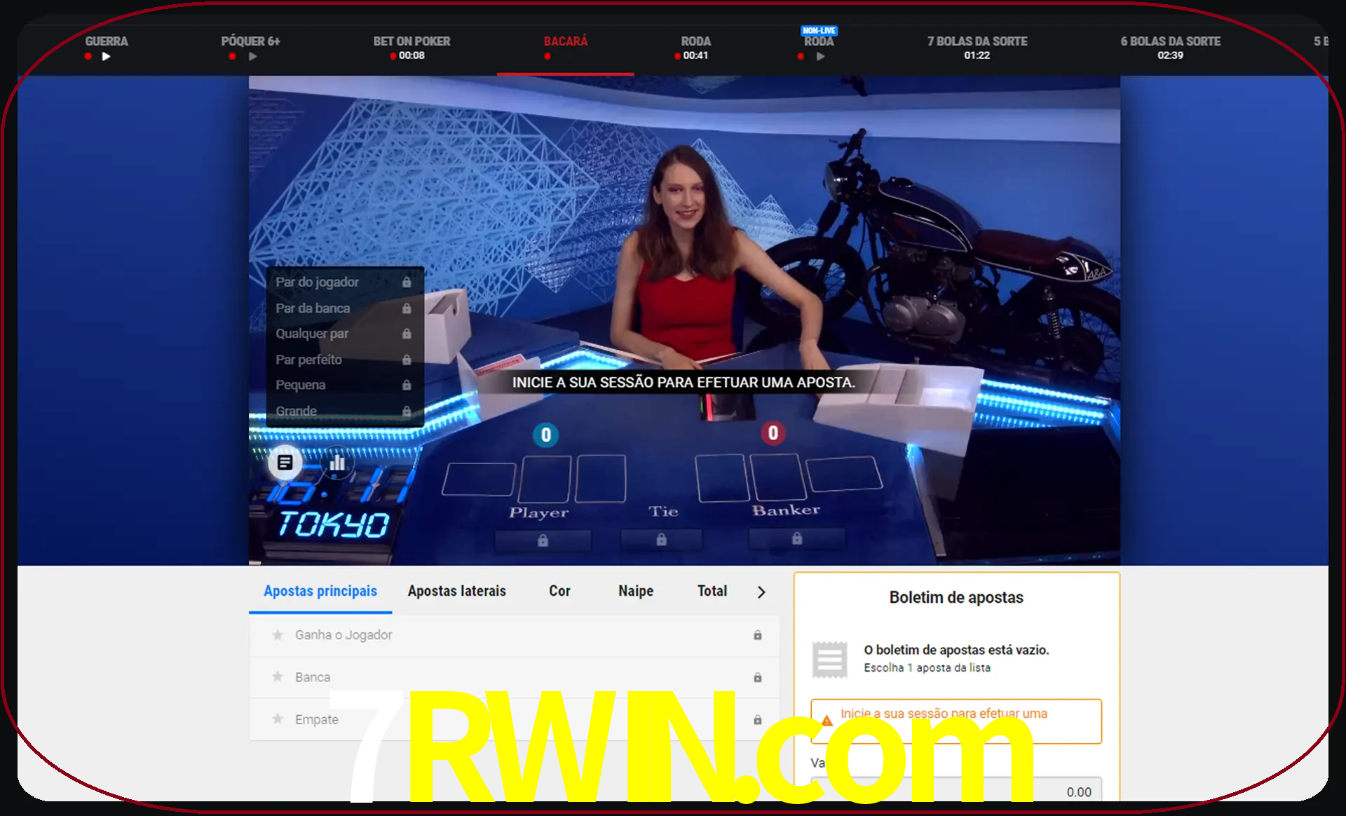The height and width of the screenshot is (816, 1346).
Task: Open the statistics bar chart icon
Action: 337,463
